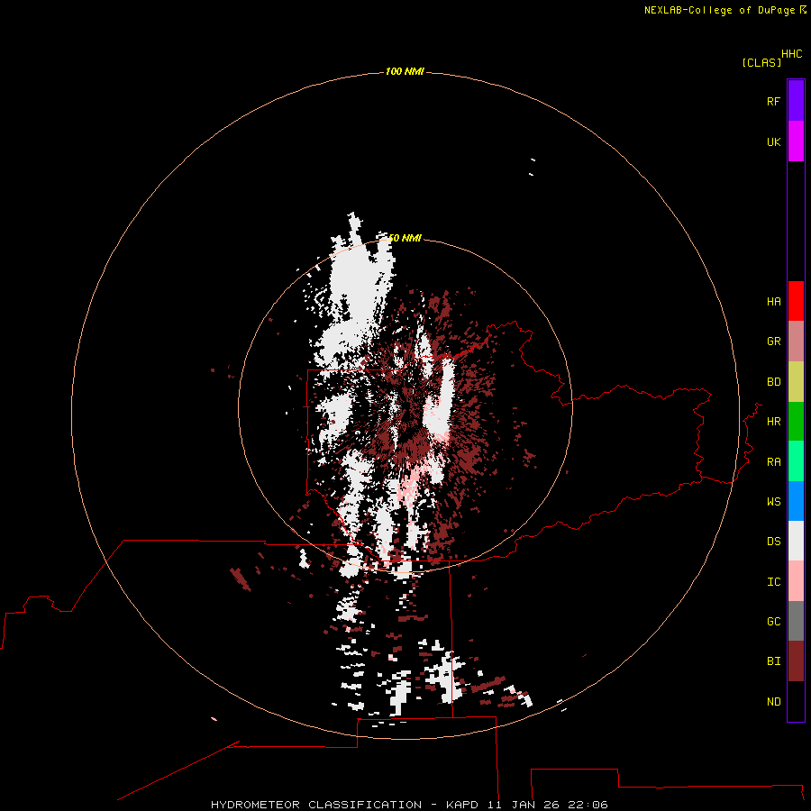Click the HR legend label

point(773,422)
